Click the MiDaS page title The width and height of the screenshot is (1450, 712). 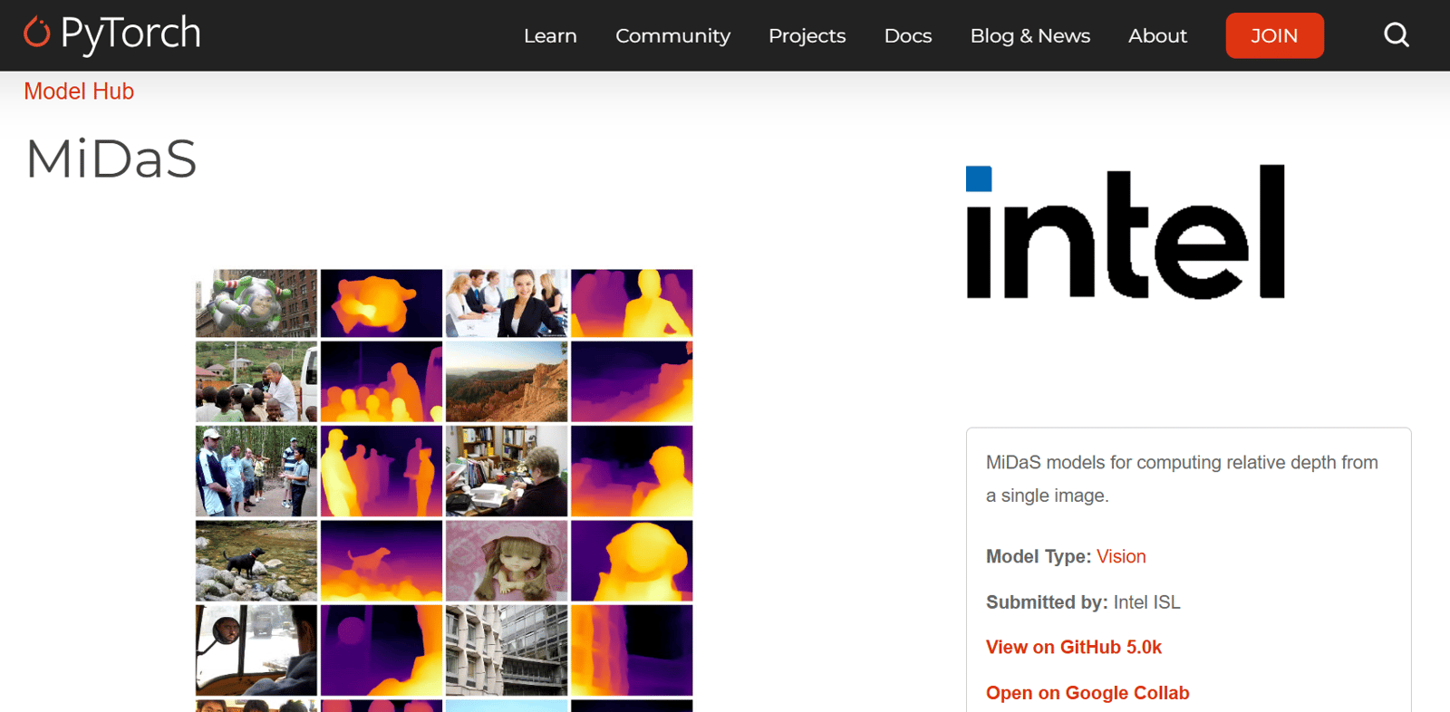click(x=111, y=159)
